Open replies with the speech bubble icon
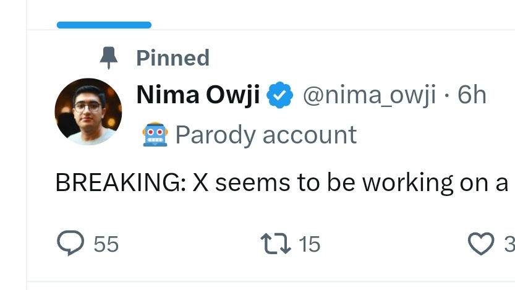515x290 pixels. click(x=70, y=244)
